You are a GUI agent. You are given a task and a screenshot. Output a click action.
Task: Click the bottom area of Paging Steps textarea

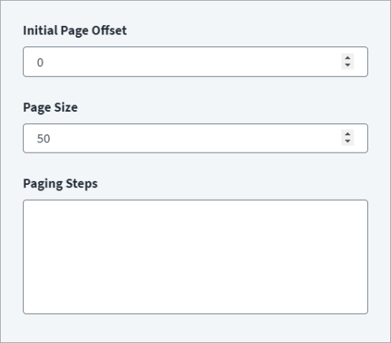click(195, 304)
